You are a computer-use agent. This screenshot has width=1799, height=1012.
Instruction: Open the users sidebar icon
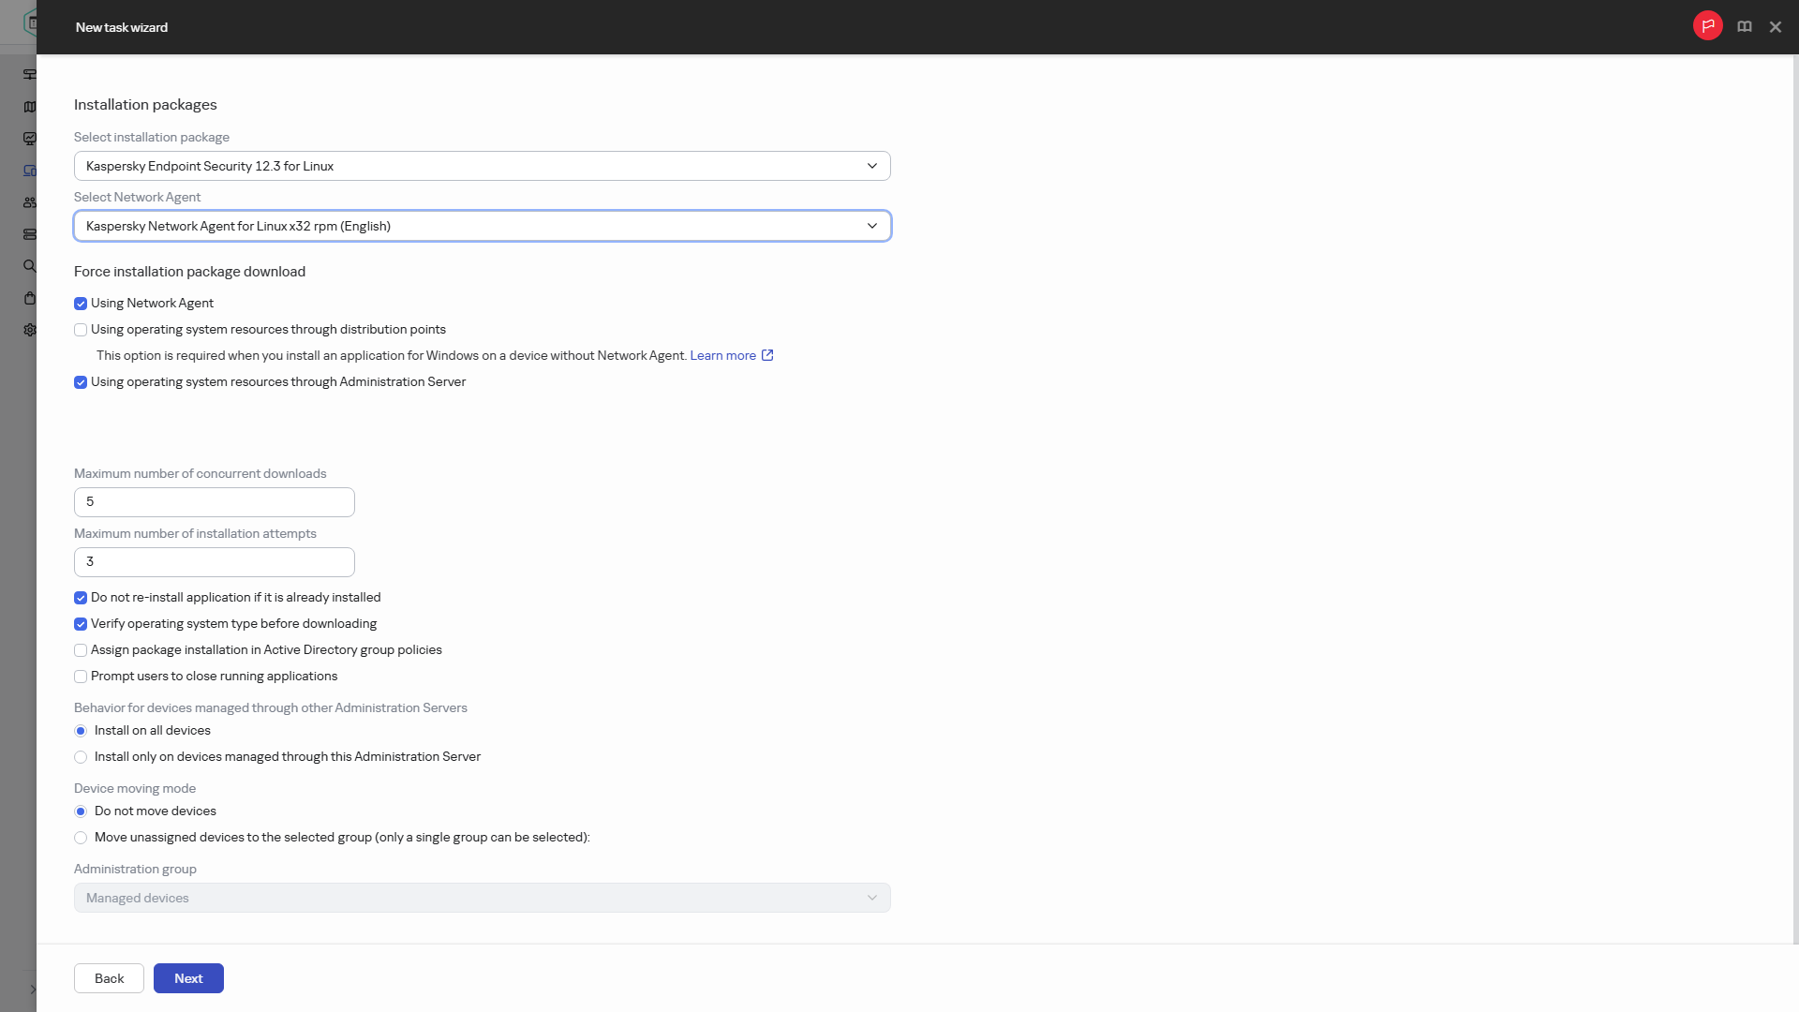[30, 202]
